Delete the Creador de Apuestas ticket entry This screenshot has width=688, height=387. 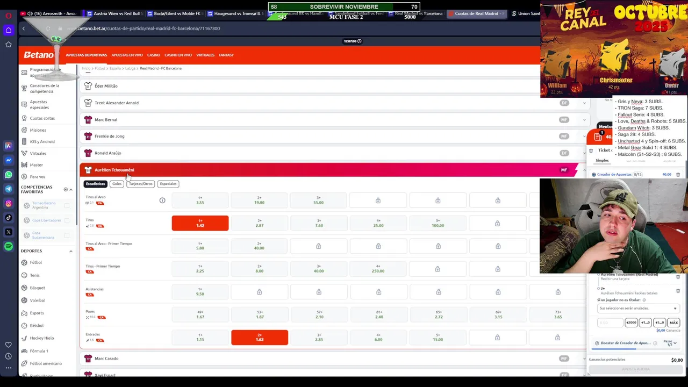[678, 175]
